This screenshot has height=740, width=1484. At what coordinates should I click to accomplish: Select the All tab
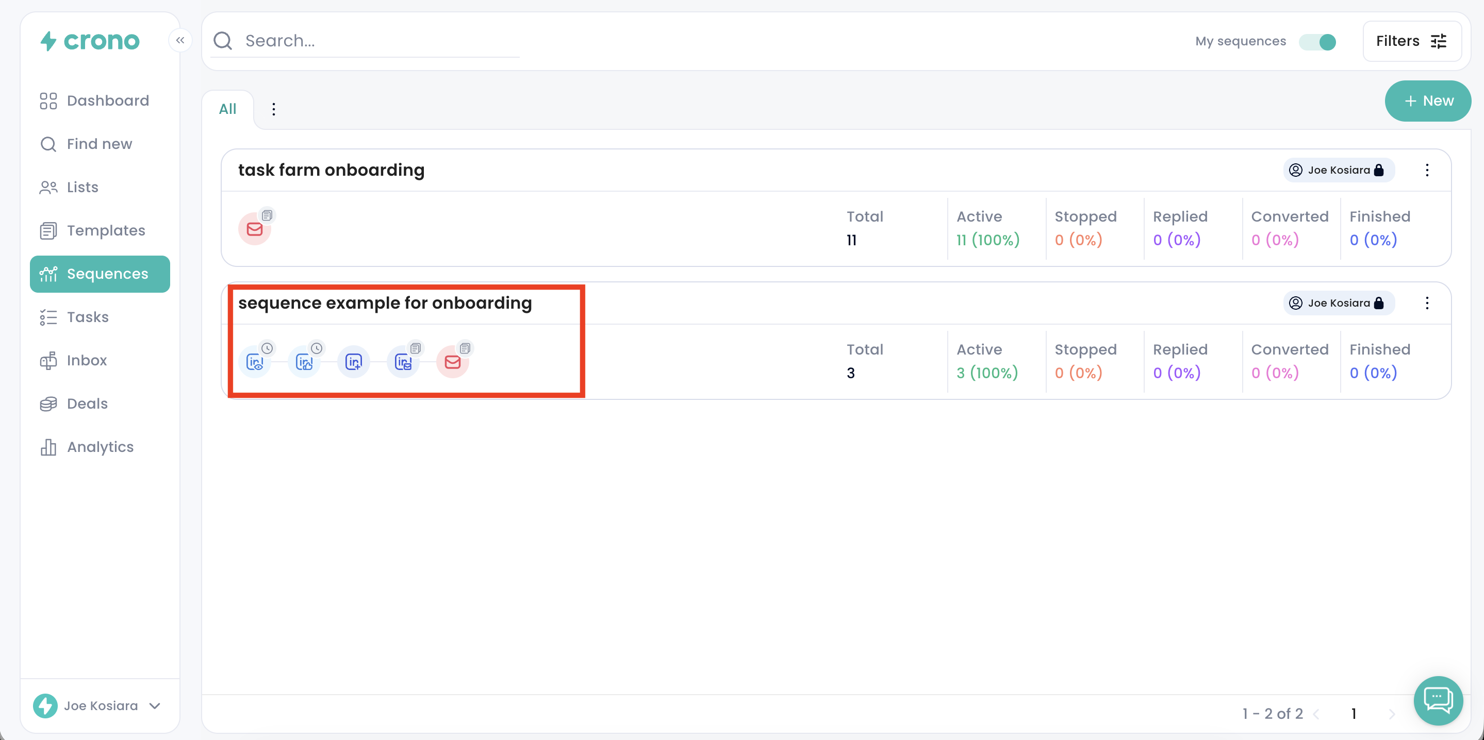coord(227,109)
